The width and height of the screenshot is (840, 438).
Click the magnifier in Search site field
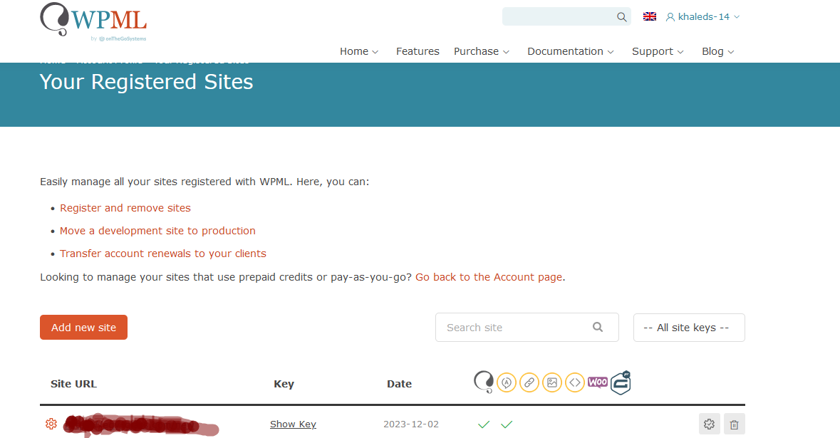[x=598, y=327]
